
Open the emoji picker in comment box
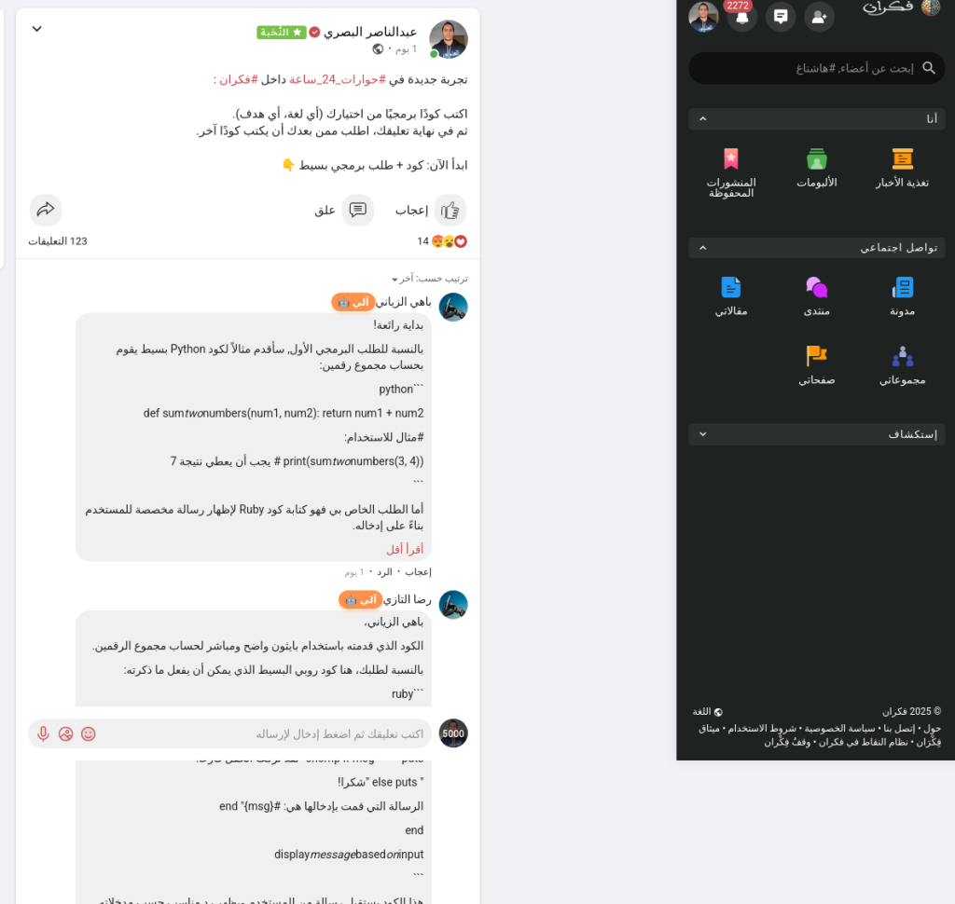pos(89,733)
